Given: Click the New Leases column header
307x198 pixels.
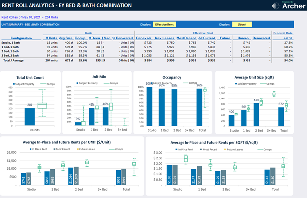Looking at the screenshot, I should tap(165, 37).
